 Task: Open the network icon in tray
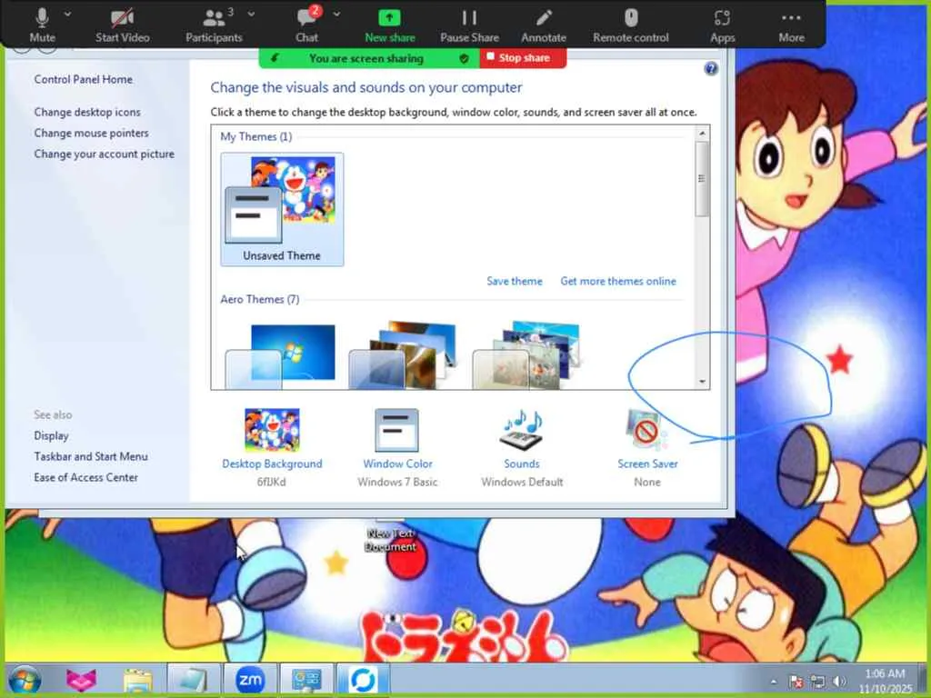coord(817,682)
